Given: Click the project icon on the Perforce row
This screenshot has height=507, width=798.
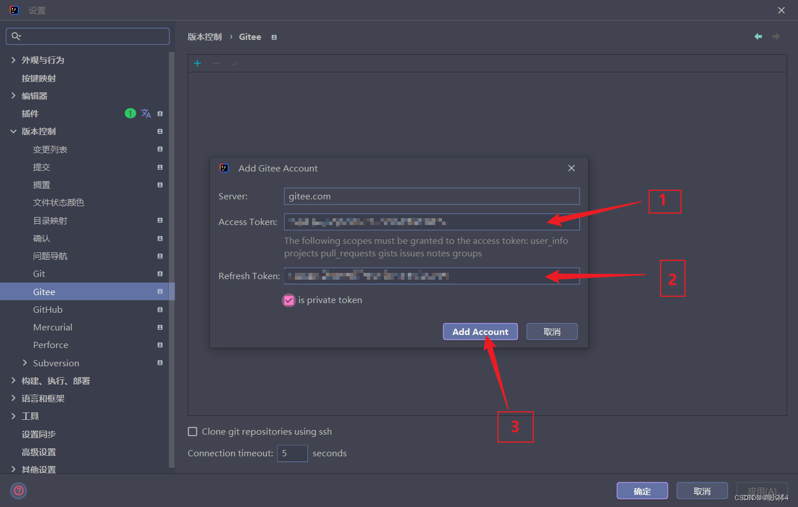Looking at the screenshot, I should pos(160,345).
